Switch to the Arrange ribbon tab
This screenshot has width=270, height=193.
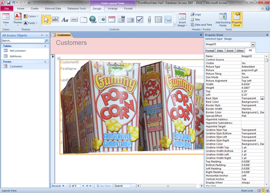coord(113,8)
